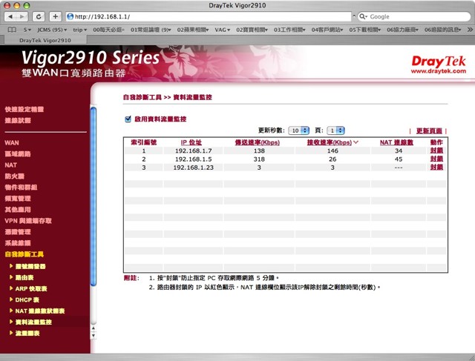Viewport: 475px width, 361px height.
Task: Open trip bookmark folder
Action: coord(79,30)
